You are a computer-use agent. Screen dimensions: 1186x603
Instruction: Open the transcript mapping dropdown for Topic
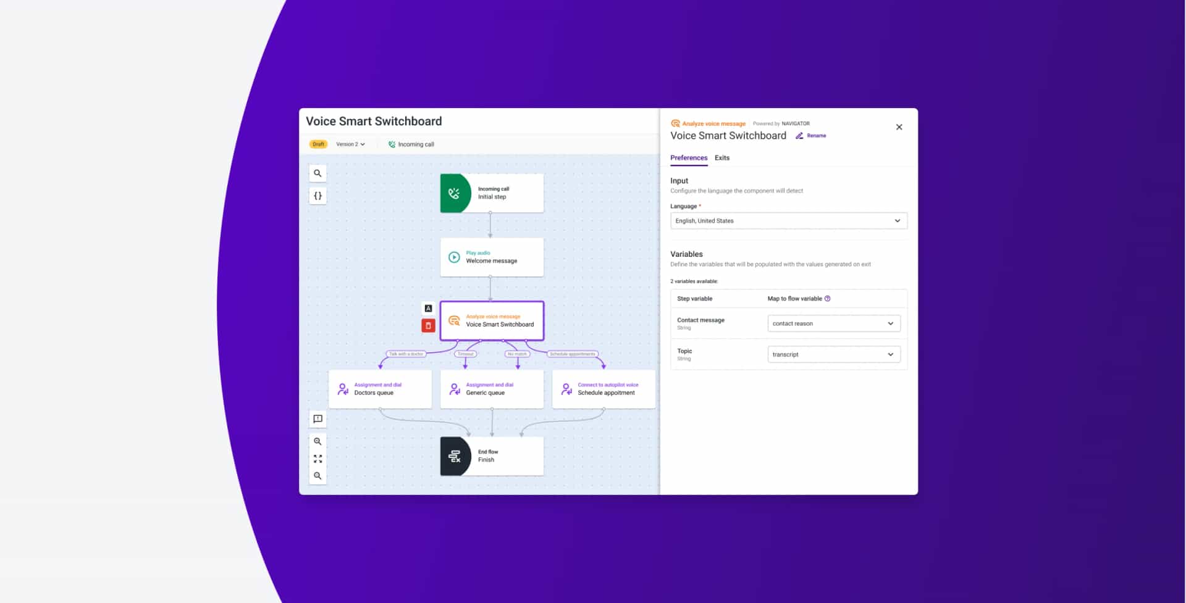pos(833,354)
